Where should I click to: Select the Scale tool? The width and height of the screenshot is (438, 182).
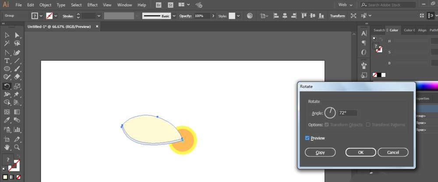[17, 86]
